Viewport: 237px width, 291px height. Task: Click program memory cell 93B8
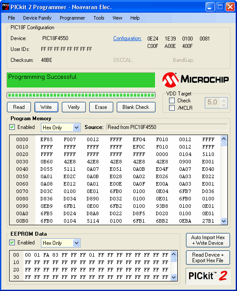[x=162, y=206]
